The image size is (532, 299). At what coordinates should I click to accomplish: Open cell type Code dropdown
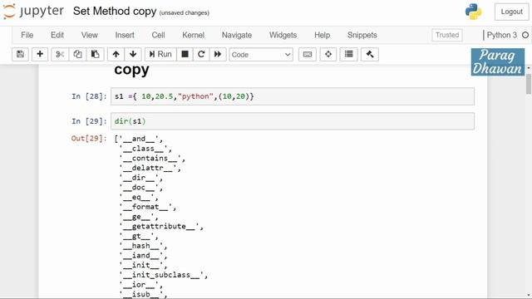click(261, 55)
